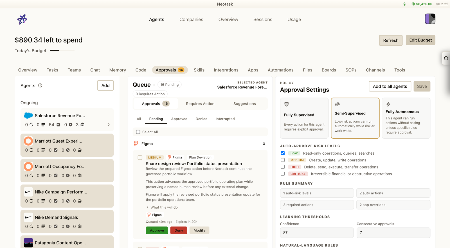This screenshot has height=248, width=450.
Task: Enable CRITICAL auto-approve risk level
Action: point(283,174)
